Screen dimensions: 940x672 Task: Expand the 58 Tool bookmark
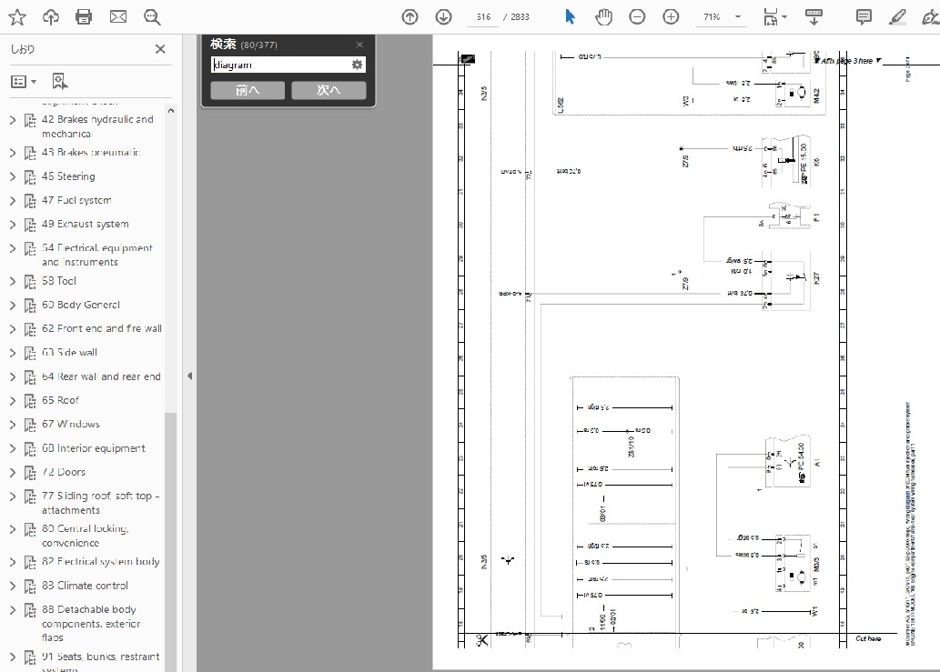coord(13,282)
